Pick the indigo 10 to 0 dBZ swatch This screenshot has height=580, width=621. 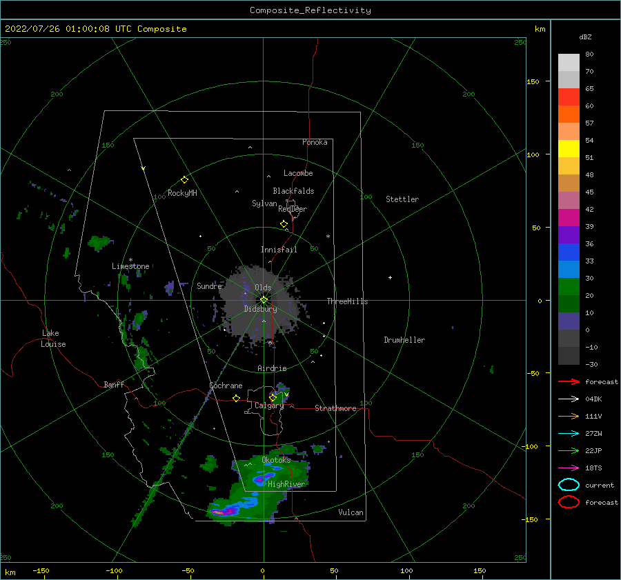569,321
